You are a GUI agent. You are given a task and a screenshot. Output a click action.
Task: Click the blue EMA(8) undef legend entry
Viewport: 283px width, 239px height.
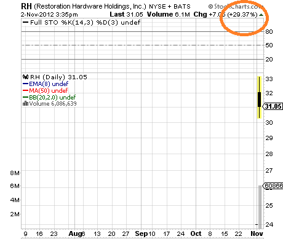click(x=46, y=84)
